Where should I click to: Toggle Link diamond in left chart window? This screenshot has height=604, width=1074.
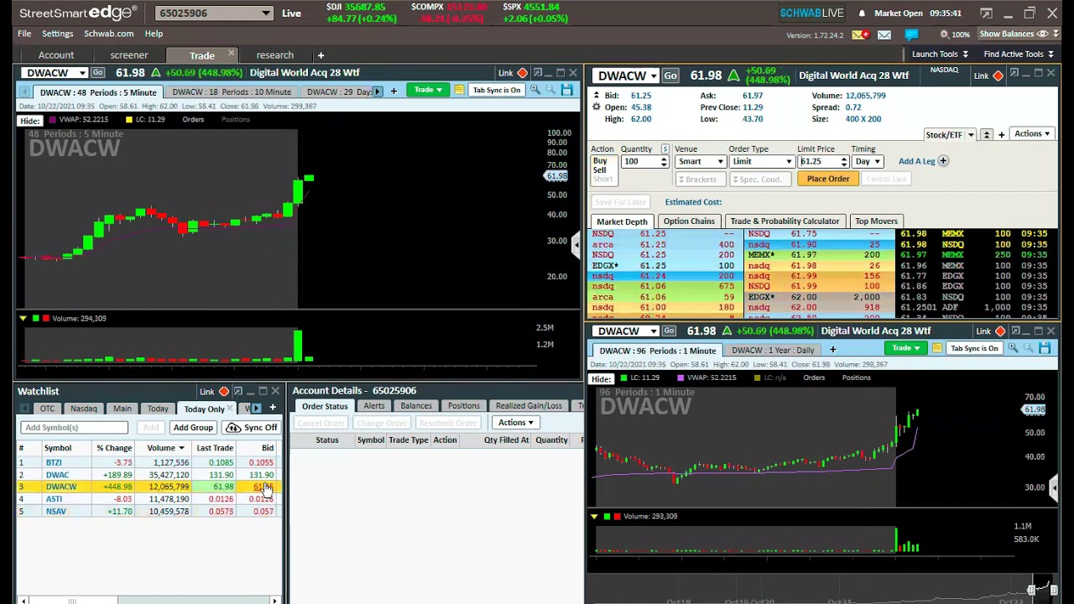(522, 73)
